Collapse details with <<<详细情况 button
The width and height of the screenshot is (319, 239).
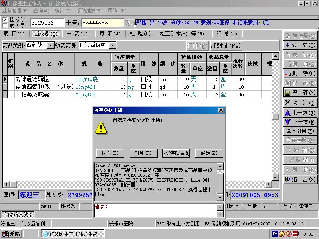click(176, 153)
